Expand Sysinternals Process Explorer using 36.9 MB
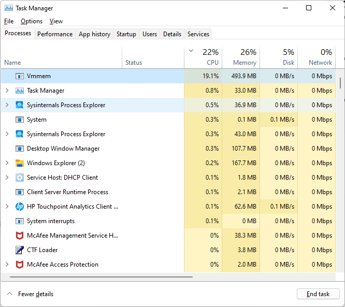 point(7,105)
